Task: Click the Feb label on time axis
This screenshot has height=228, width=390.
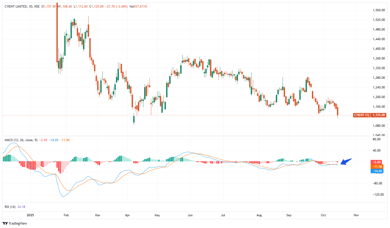Action: (x=66, y=215)
